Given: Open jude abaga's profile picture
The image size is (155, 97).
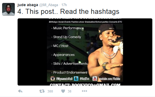Looking at the screenshot, I should pyautogui.click(x=9, y=9).
